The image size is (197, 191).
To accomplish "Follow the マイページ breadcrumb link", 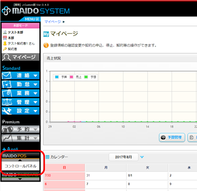I will tap(53, 22).
